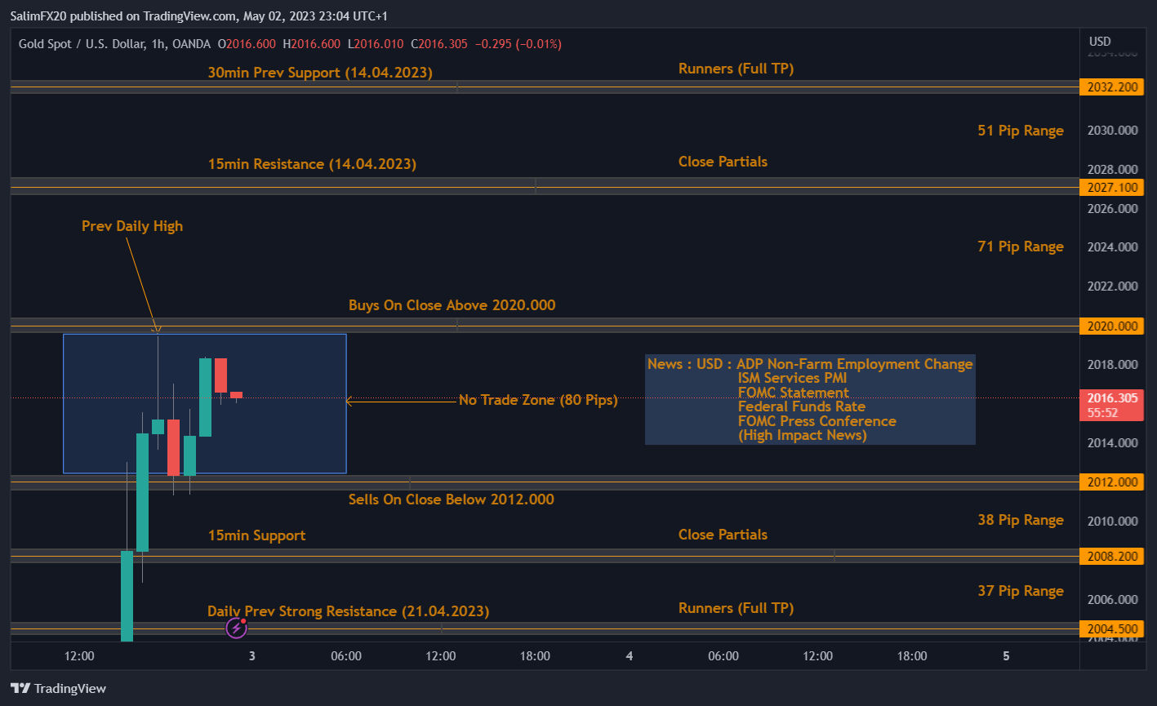Viewport: 1157px width, 706px height.
Task: Click the lightning bolt economic event icon
Action: [x=236, y=628]
